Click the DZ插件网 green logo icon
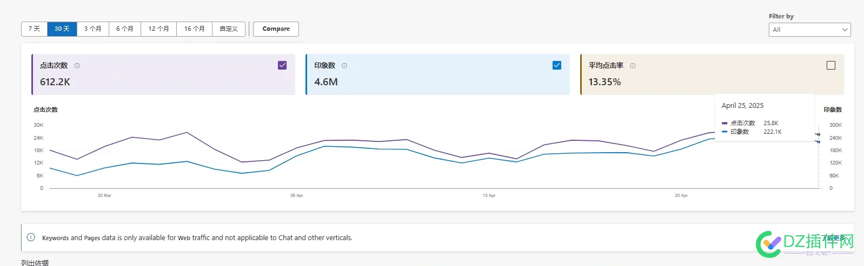 pyautogui.click(x=768, y=244)
